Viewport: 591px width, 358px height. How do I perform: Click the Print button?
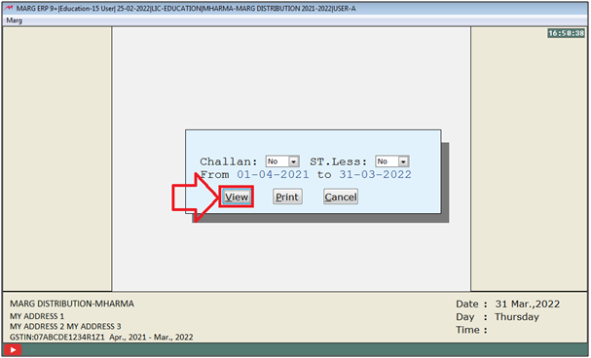pos(287,197)
